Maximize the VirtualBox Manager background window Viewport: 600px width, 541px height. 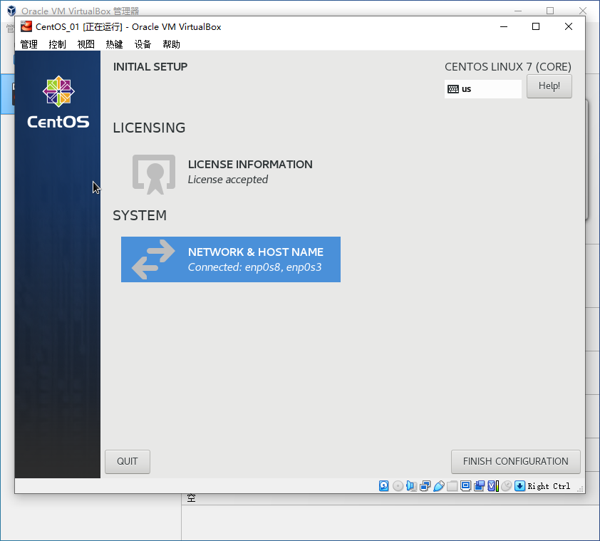coord(550,11)
